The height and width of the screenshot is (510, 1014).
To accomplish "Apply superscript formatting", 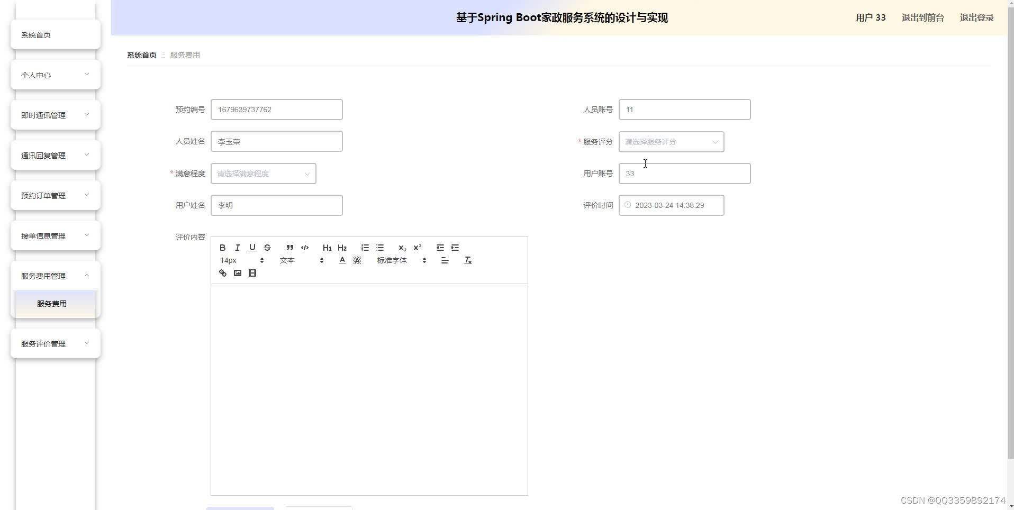I will pos(417,248).
